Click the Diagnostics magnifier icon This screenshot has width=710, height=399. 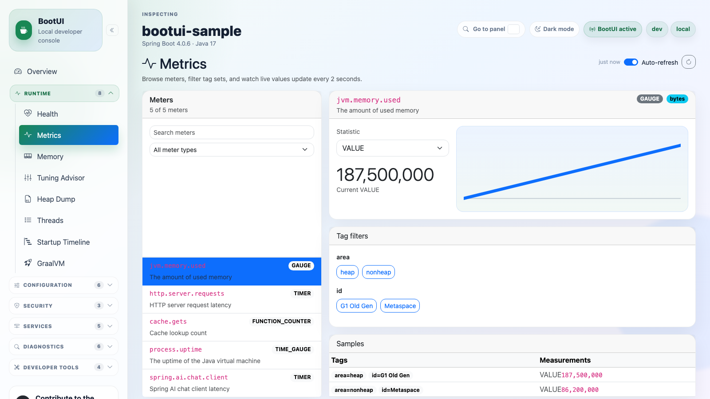pyautogui.click(x=17, y=347)
